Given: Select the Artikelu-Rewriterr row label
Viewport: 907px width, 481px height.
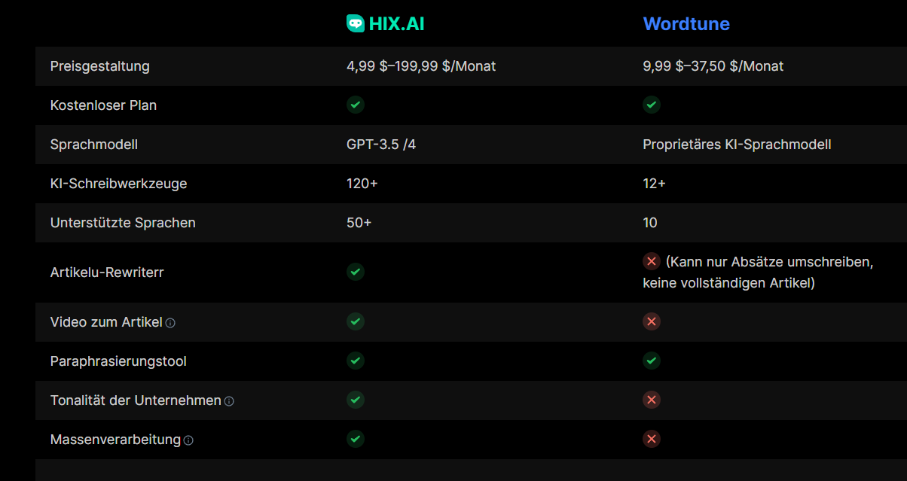Looking at the screenshot, I should (x=107, y=272).
